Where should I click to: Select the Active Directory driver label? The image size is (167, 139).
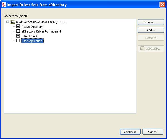pos(32,27)
